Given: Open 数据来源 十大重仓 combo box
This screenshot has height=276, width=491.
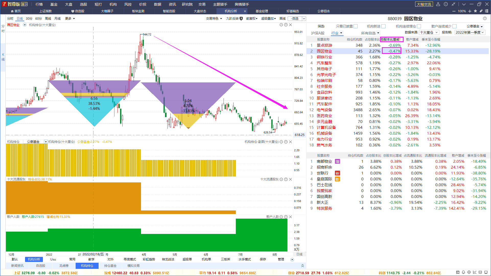Looking at the screenshot, I should [429, 32].
